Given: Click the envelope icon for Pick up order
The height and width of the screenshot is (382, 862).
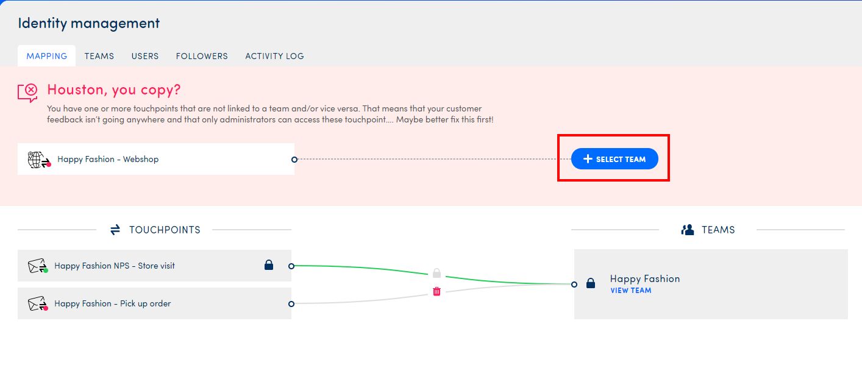Looking at the screenshot, I should (x=38, y=303).
